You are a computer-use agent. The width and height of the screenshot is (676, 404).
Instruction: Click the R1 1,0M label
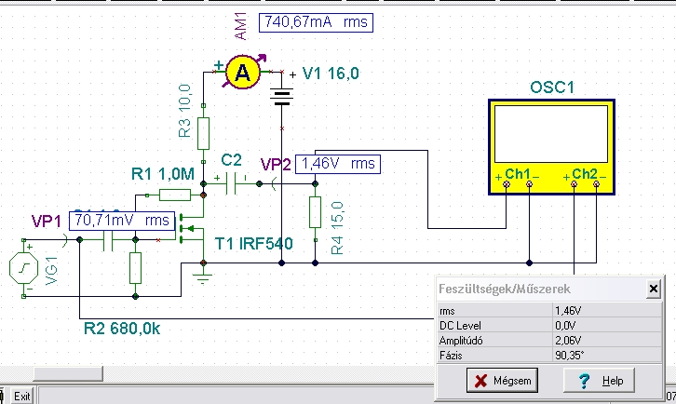163,174
